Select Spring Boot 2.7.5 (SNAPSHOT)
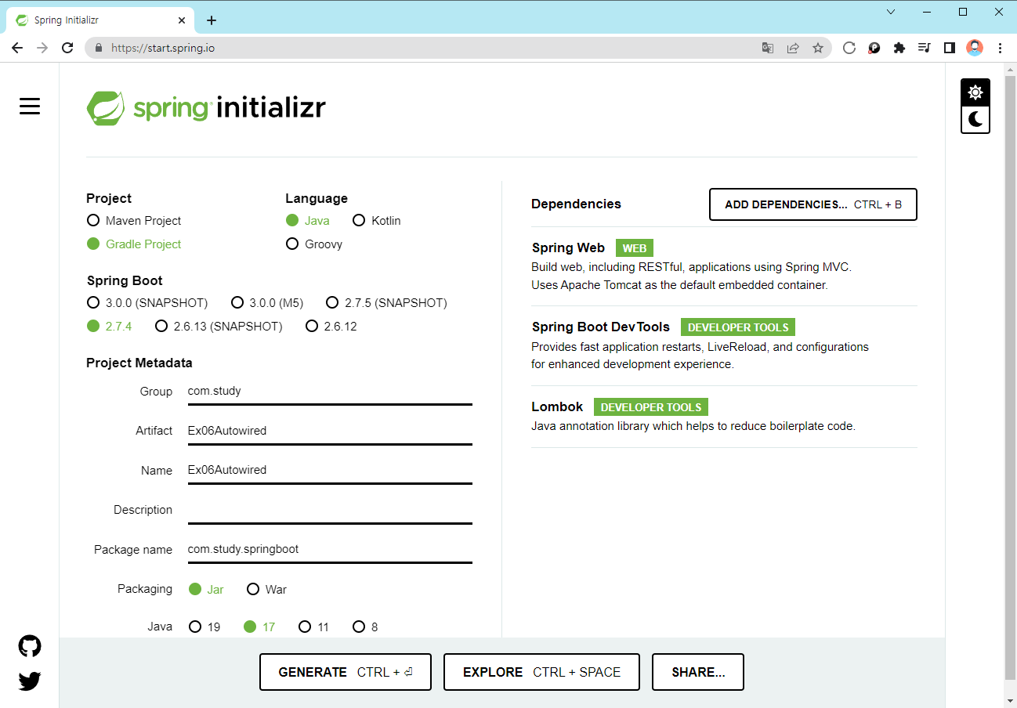Viewport: 1017px width, 708px height. [386, 303]
